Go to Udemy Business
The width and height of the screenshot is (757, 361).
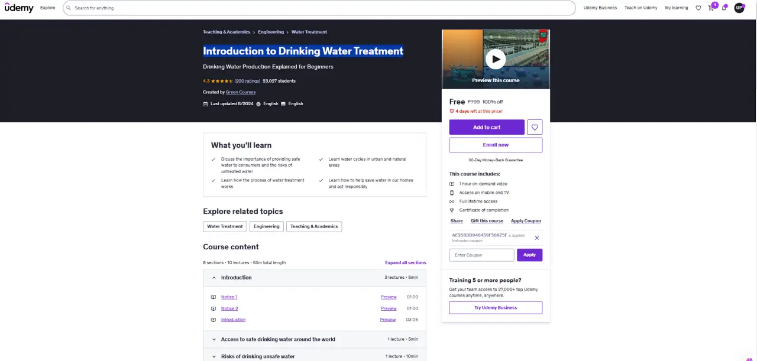pyautogui.click(x=600, y=8)
